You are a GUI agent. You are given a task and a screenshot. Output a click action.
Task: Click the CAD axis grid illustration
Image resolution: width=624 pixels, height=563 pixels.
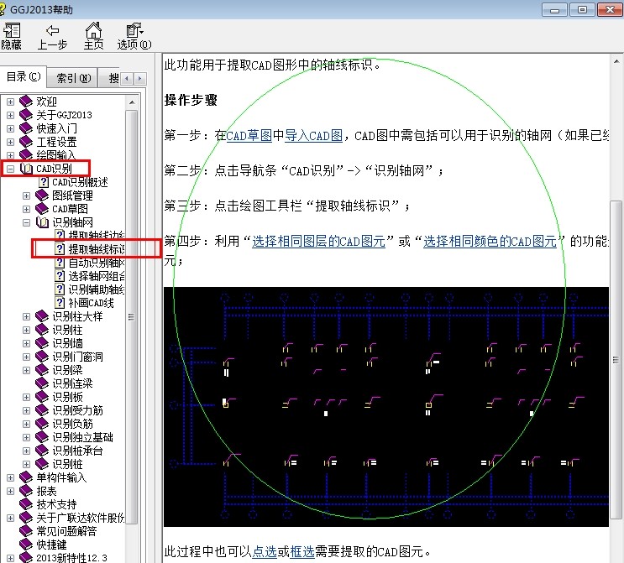(386, 407)
